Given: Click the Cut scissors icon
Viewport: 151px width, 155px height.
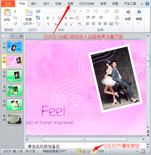Looking at the screenshot, I should point(15,11).
